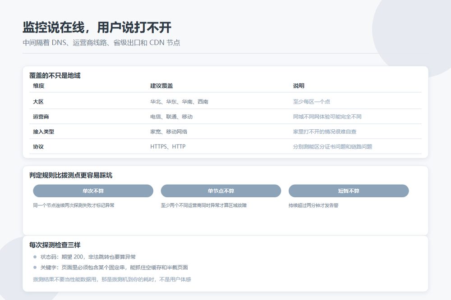This screenshot has height=300, width=451.
Task: Click the cell 华北、华东、华南、西南
Action: click(179, 102)
